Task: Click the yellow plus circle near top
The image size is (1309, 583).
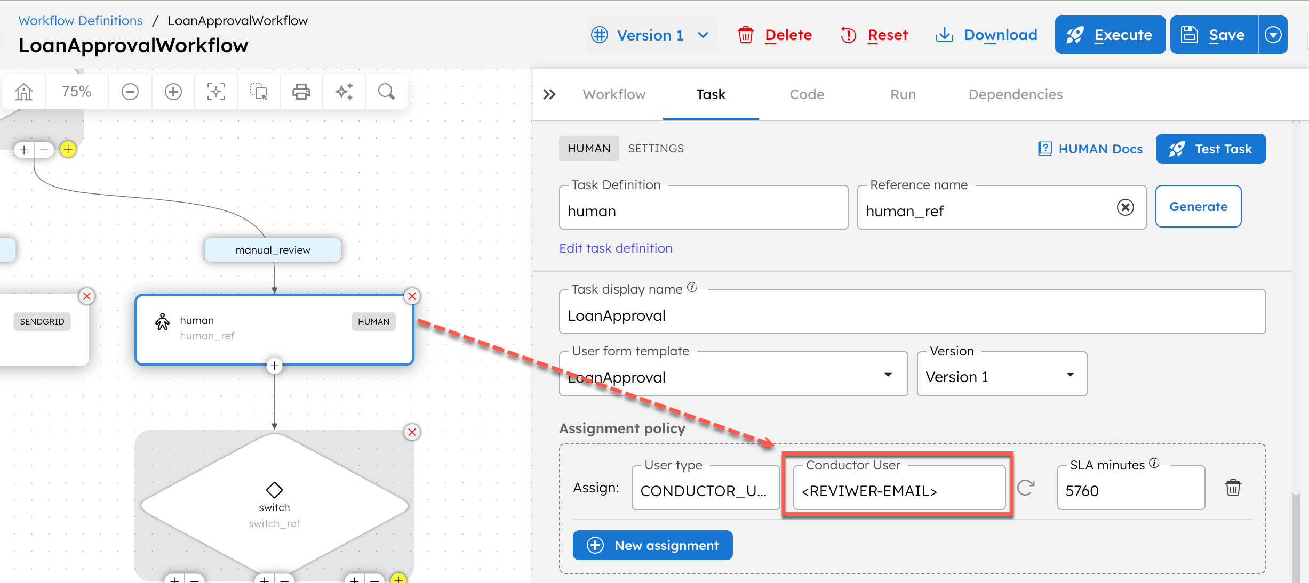Action: (x=68, y=149)
